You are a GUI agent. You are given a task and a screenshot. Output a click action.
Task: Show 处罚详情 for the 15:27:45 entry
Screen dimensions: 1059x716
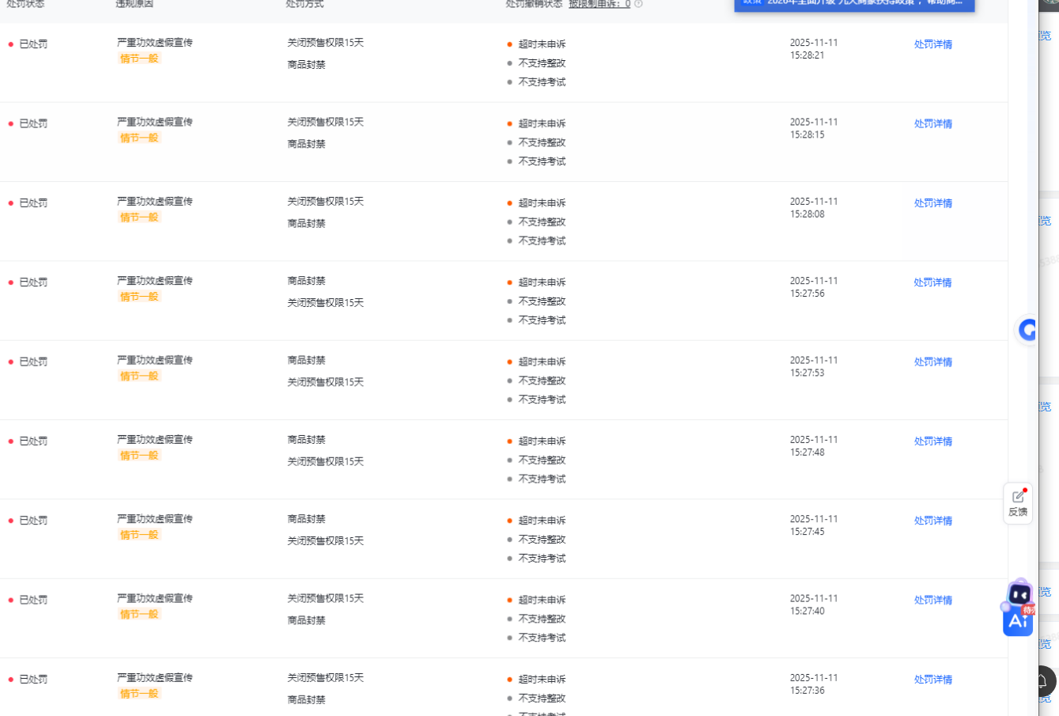tap(932, 521)
